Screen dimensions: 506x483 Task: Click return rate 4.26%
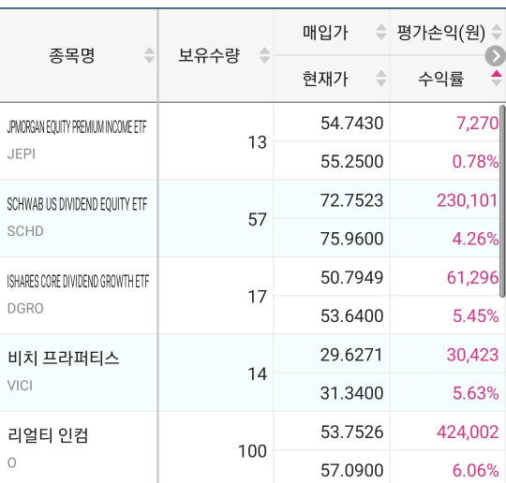point(475,239)
